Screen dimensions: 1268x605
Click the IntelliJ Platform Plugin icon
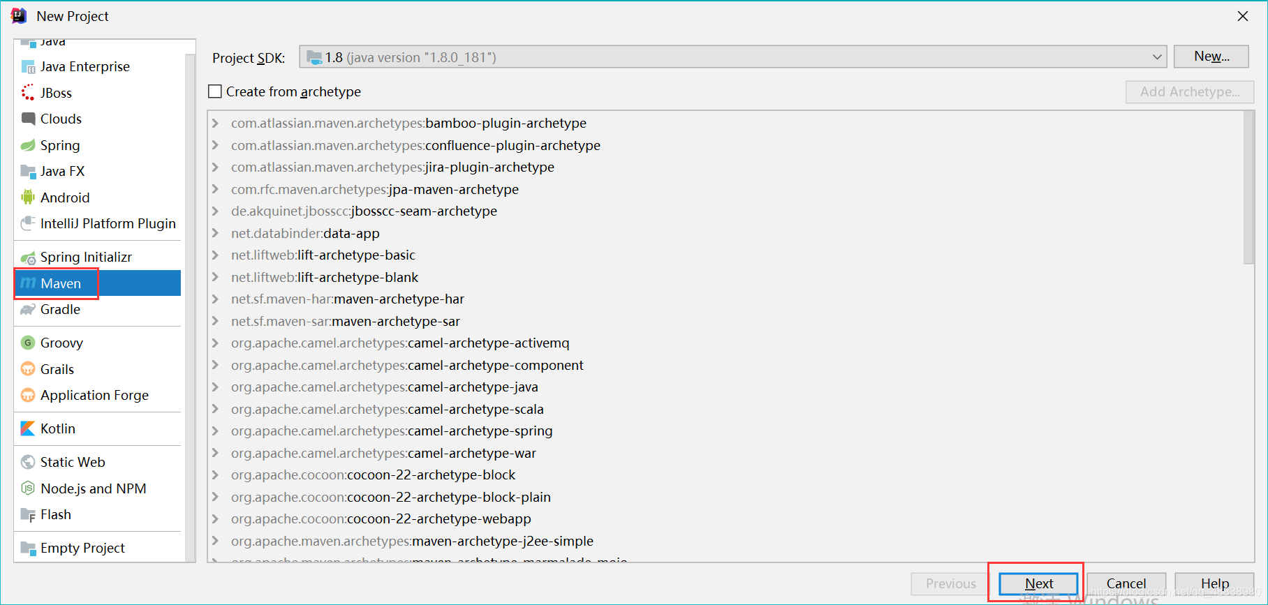28,223
